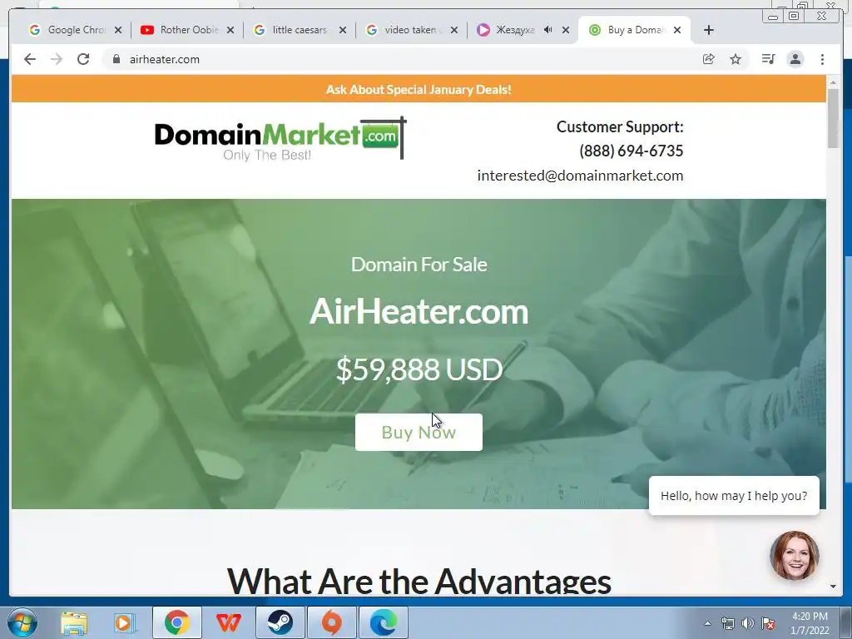
Task: Click the Buy Now button
Action: 419,432
